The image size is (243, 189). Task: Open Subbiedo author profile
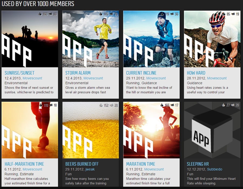tap(215, 169)
